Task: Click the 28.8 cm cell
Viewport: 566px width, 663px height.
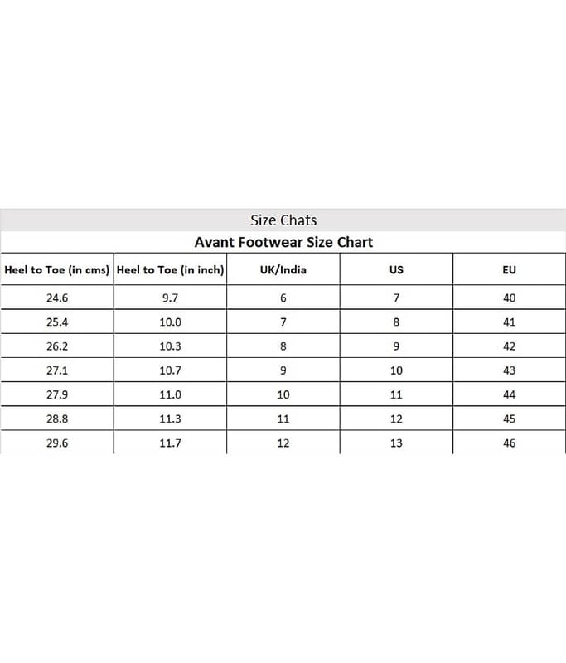Action: [57, 419]
